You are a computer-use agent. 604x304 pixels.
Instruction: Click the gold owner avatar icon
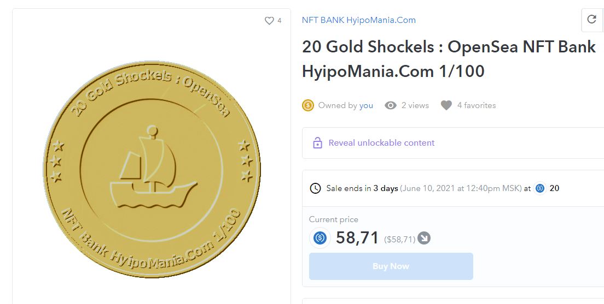coord(308,105)
